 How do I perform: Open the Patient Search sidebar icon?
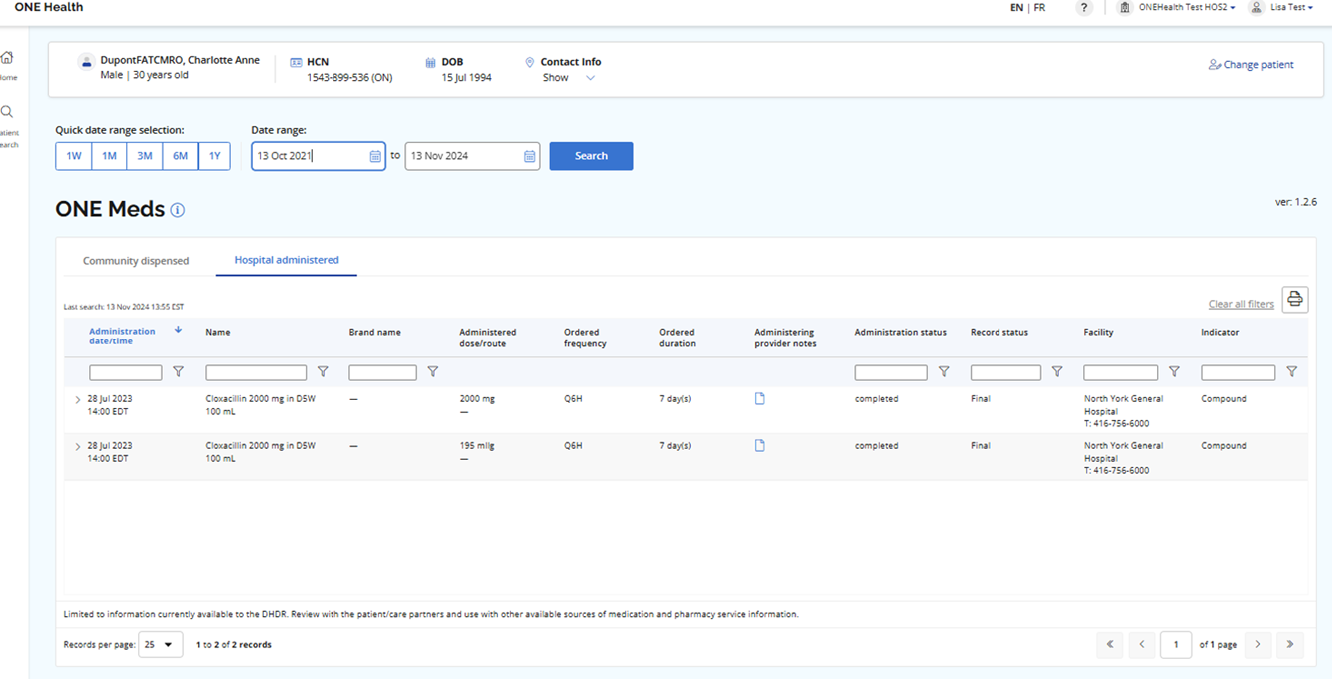(7, 112)
